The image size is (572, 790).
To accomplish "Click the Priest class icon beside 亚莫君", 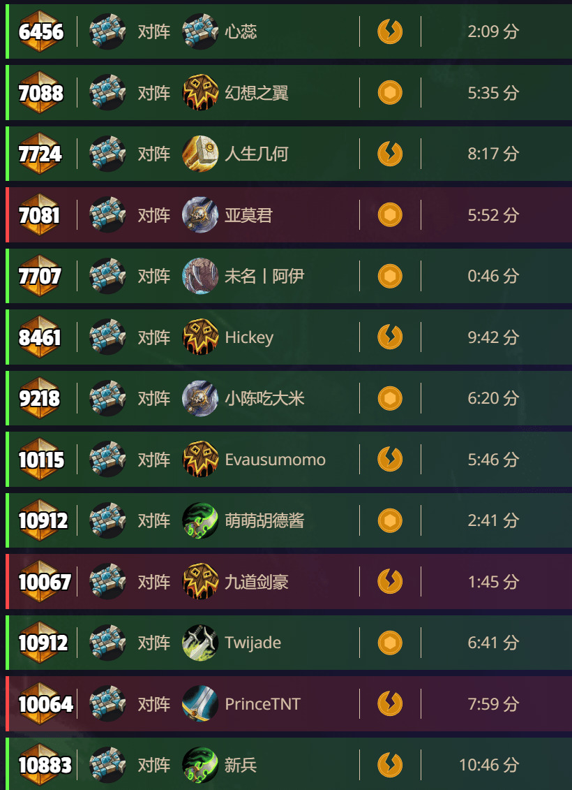I will coord(200,215).
